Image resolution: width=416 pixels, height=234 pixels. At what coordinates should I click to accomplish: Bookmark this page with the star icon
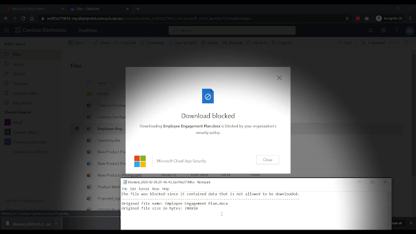point(347,18)
